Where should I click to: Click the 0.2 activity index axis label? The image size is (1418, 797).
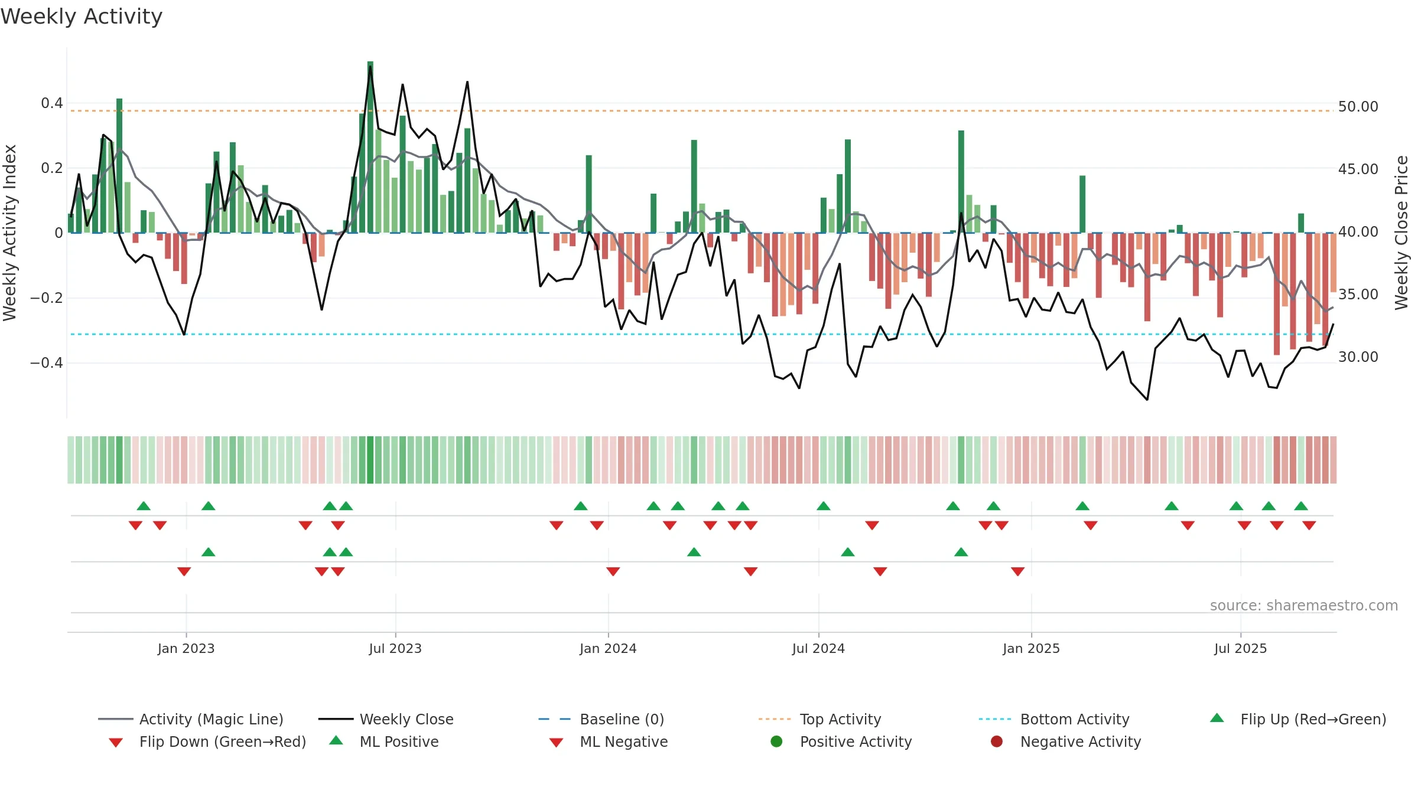coord(51,168)
